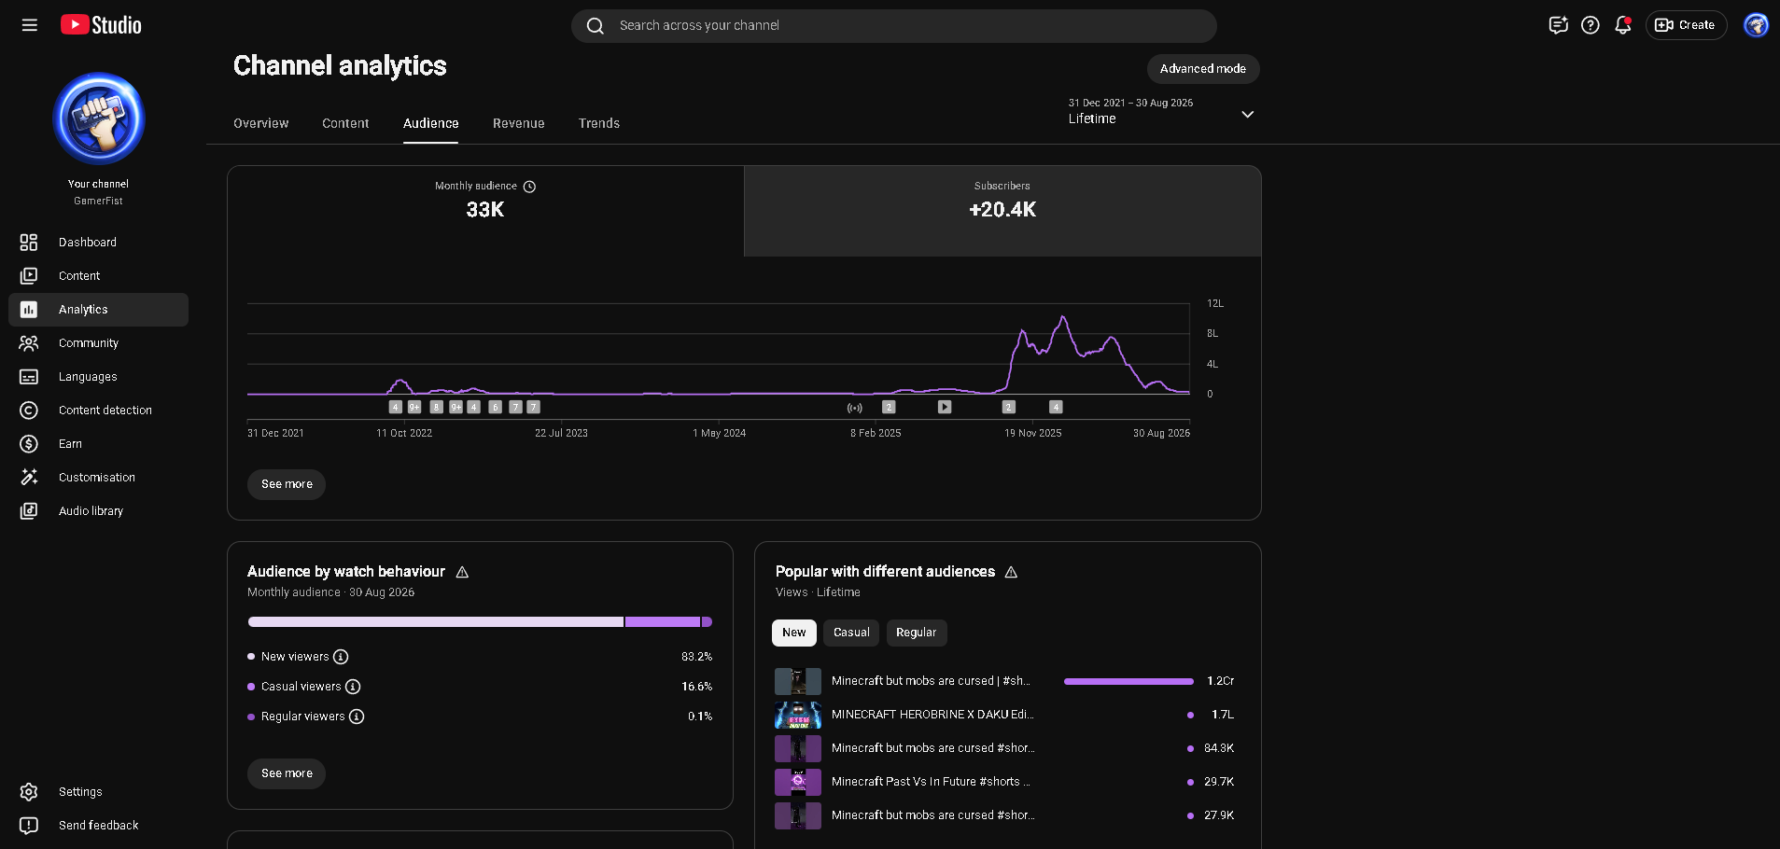
Task: Click info icon beside New viewers
Action: [x=341, y=657]
